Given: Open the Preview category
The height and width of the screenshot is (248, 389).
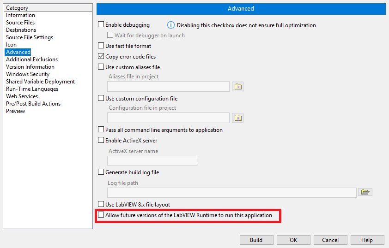Looking at the screenshot, I should pyautogui.click(x=15, y=111).
